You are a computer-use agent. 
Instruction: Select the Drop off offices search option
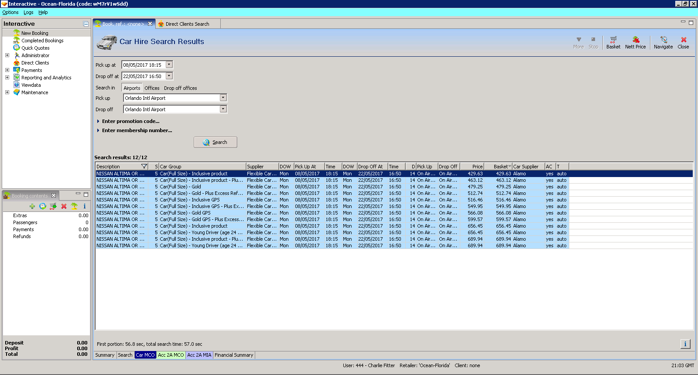[x=180, y=88]
